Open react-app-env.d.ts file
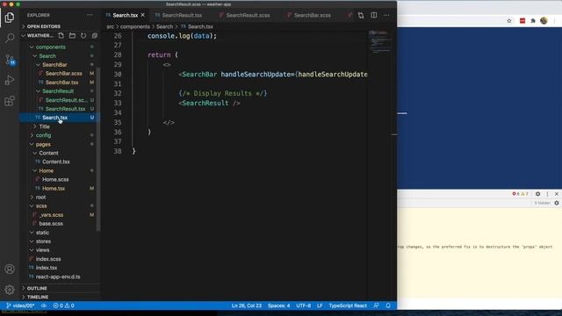 pyautogui.click(x=58, y=276)
